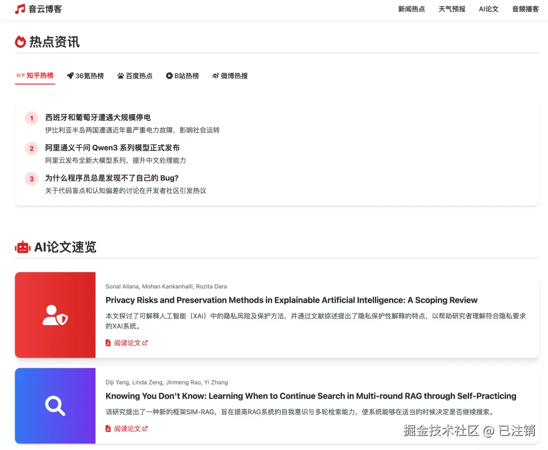Select the 知乎热榜 tab
This screenshot has height=450, width=548.
coord(35,76)
